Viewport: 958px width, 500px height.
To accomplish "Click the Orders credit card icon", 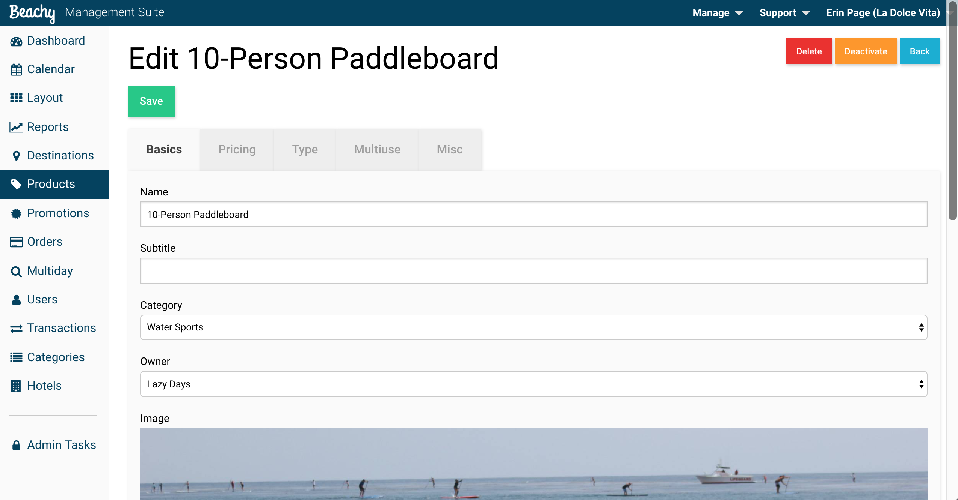I will pyautogui.click(x=16, y=242).
